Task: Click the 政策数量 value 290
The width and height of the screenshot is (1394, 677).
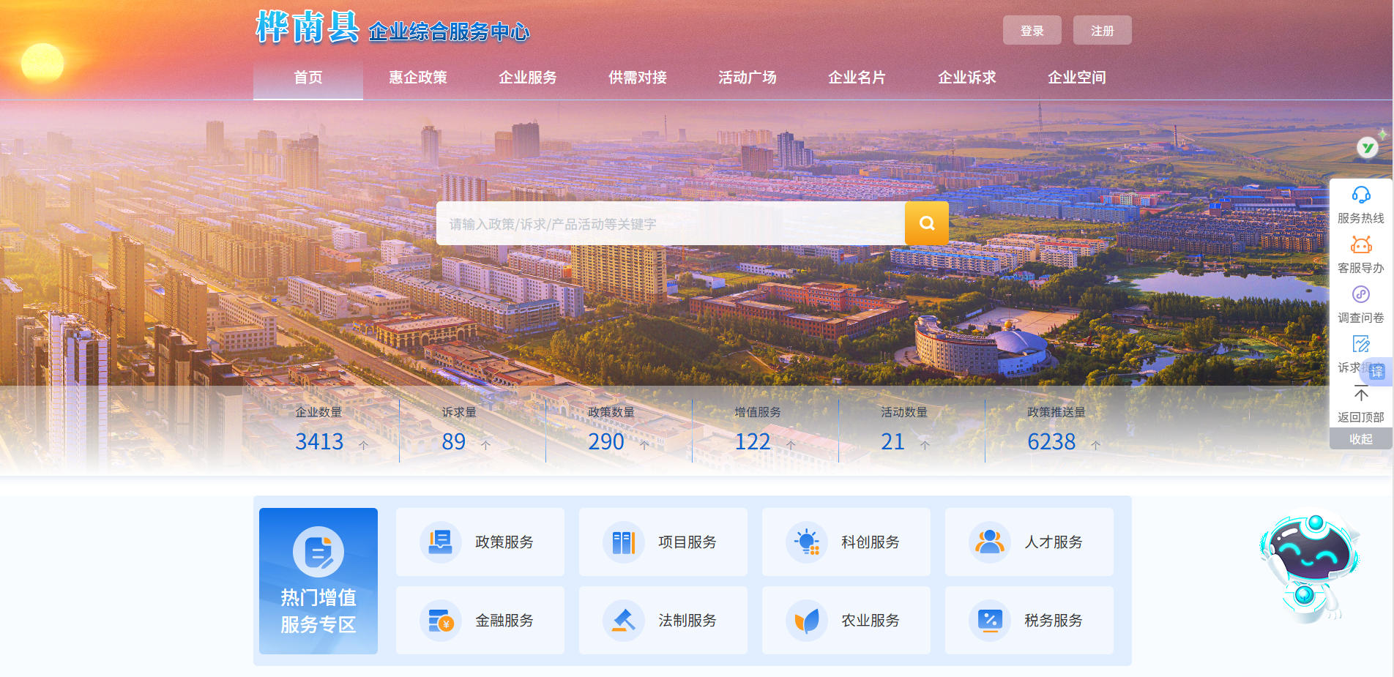Action: [606, 442]
